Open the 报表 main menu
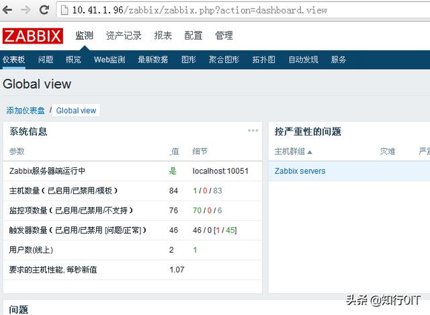The height and width of the screenshot is (315, 430). (x=163, y=36)
